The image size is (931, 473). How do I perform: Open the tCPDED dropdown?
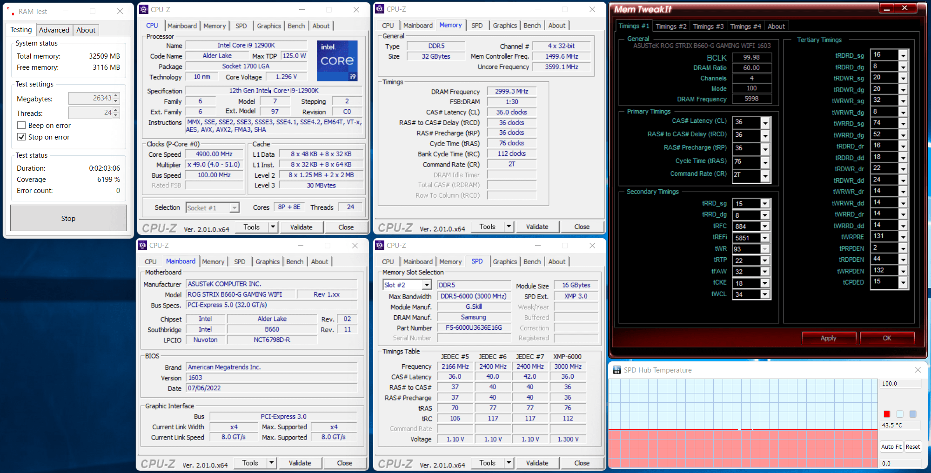(x=903, y=282)
